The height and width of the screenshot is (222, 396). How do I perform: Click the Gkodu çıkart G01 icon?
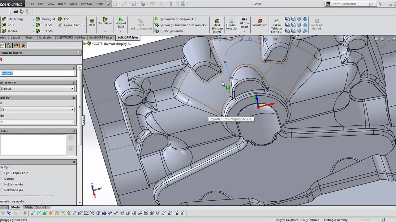[244, 23]
